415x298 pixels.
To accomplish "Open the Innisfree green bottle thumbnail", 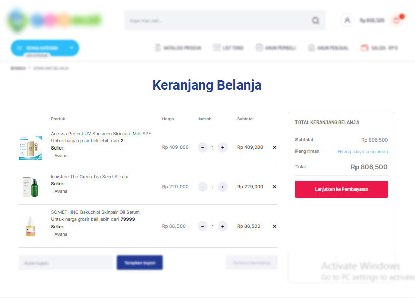I will (x=30, y=187).
